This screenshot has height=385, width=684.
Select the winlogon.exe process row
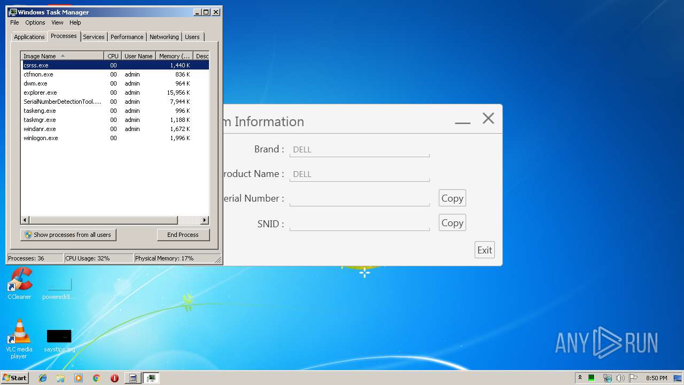[x=115, y=138]
